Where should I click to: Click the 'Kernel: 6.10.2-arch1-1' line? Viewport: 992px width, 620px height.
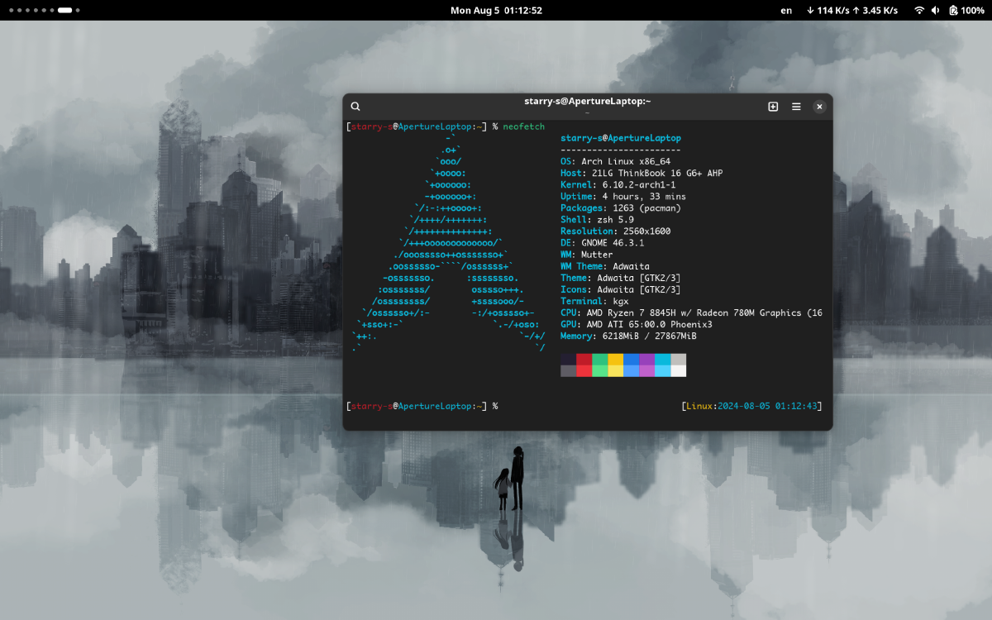[618, 185]
